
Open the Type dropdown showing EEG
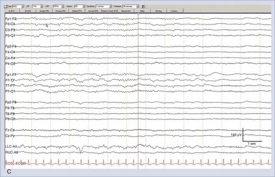pos(18,7)
